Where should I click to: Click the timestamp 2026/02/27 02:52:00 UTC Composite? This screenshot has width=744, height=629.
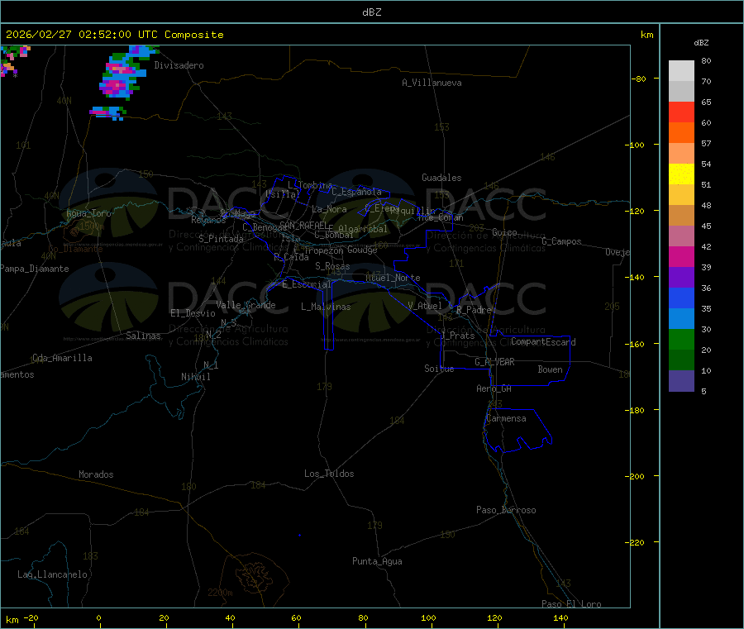pos(114,35)
